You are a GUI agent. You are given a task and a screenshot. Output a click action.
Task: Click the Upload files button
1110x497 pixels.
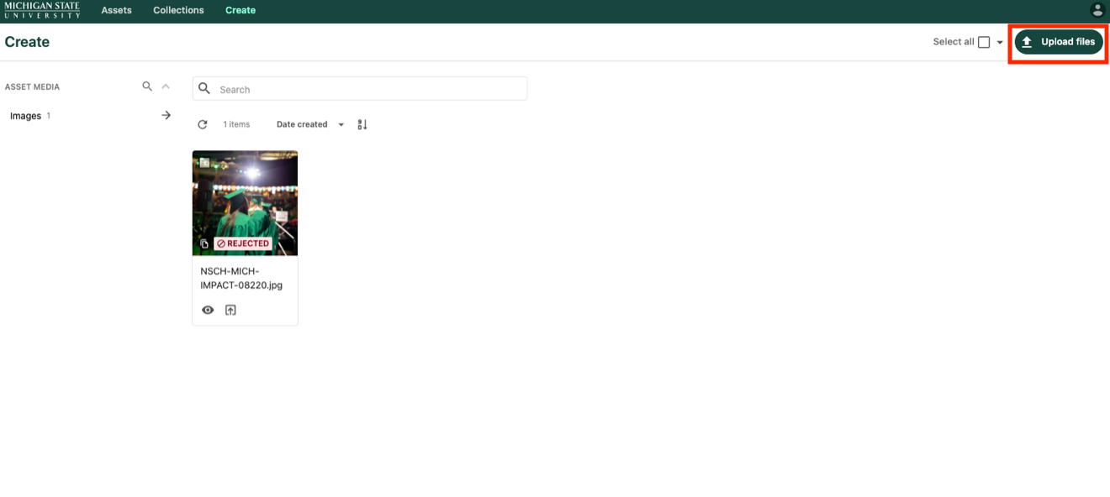[1059, 42]
